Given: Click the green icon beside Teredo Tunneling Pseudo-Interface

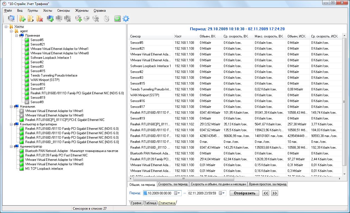Looking at the screenshot, I should pyautogui.click(x=27, y=75).
